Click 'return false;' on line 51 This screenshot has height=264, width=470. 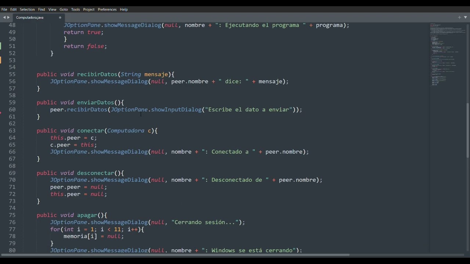pos(85,46)
